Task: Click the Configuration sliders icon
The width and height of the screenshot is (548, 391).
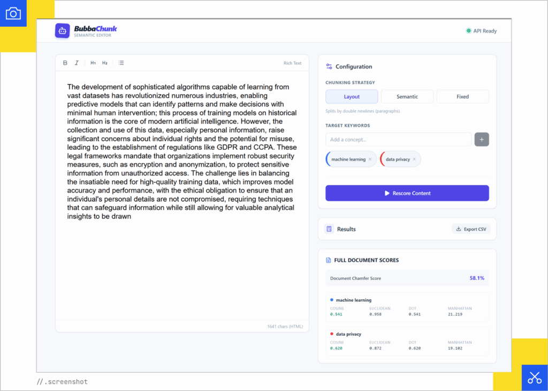Action: point(329,67)
